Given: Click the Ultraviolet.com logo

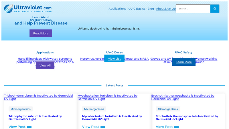Looking at the screenshot, I should [x=28, y=9].
